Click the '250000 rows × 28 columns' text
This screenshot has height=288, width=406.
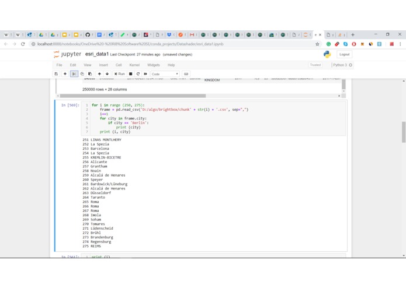click(105, 89)
